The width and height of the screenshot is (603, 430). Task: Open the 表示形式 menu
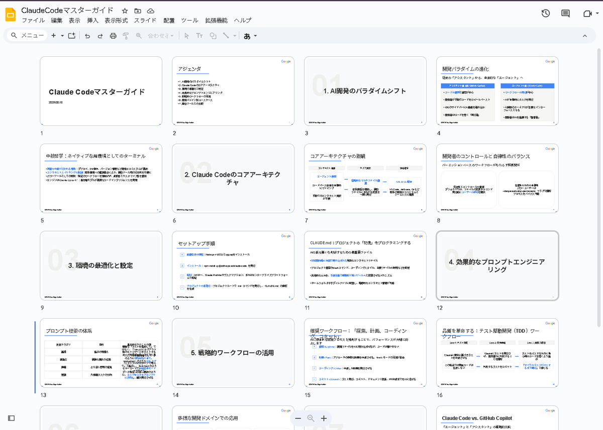(x=116, y=21)
